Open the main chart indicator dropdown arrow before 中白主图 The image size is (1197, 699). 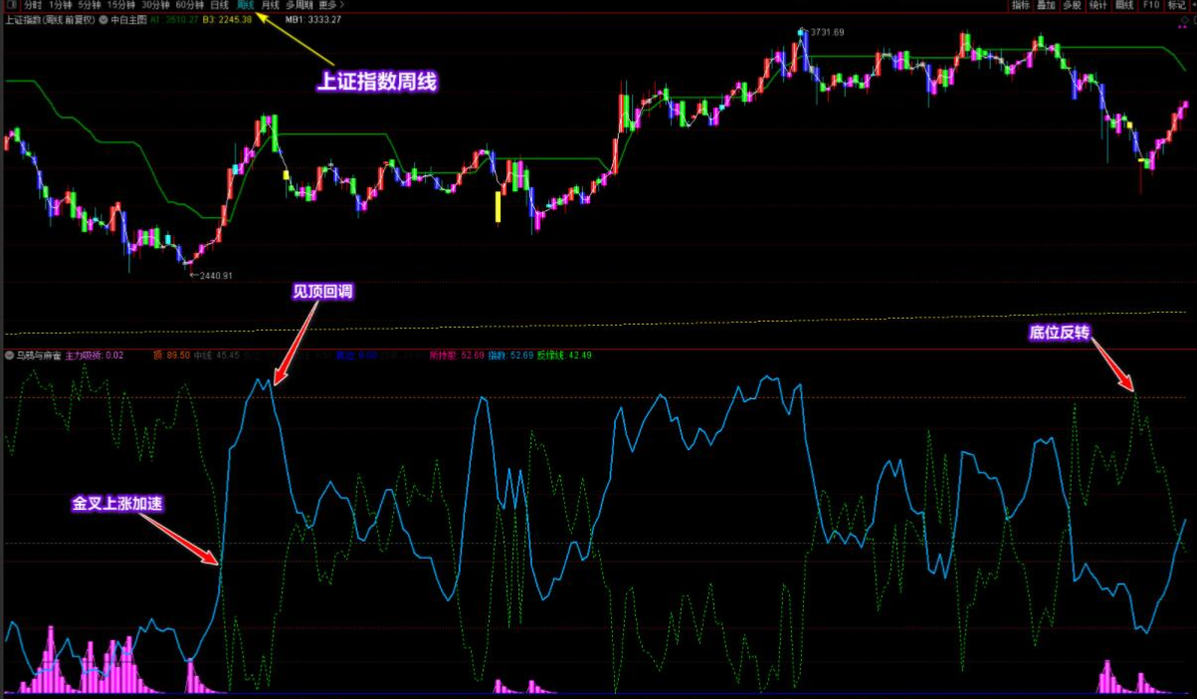point(103,20)
